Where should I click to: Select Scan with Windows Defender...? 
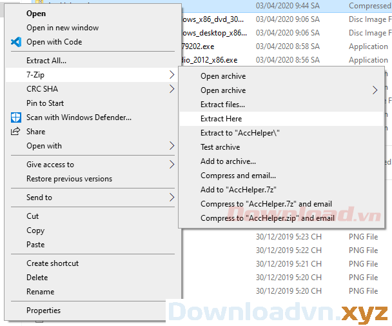(79, 117)
